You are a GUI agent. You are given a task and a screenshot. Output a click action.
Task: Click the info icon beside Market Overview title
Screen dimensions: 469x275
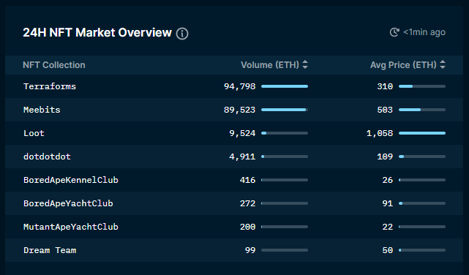pos(182,34)
